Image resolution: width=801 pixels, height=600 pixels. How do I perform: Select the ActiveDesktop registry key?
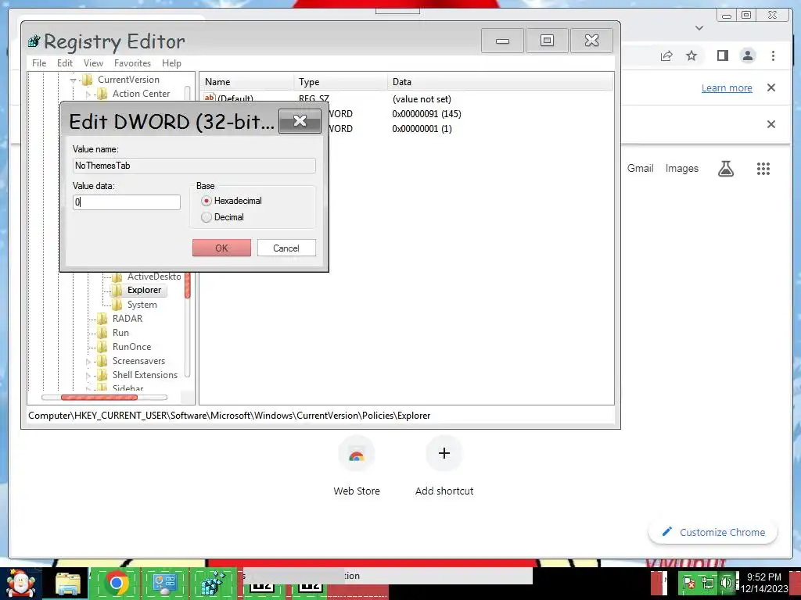pos(154,276)
